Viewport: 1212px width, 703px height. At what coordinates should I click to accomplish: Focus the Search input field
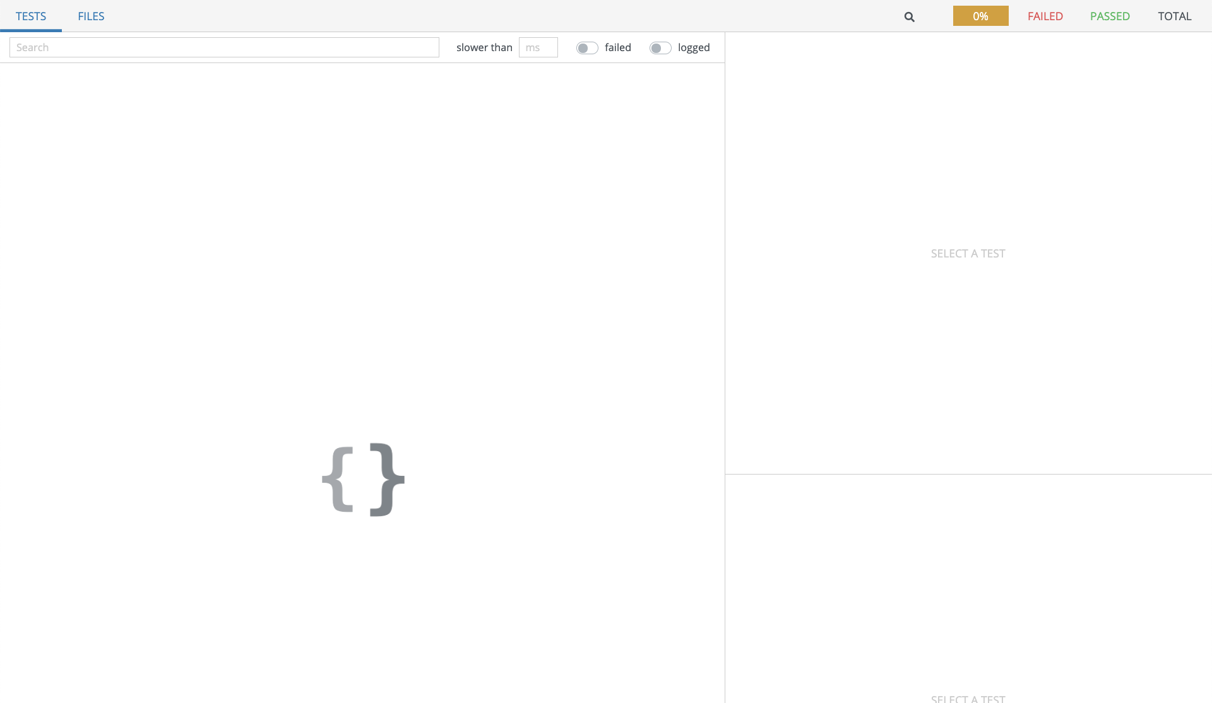[224, 47]
